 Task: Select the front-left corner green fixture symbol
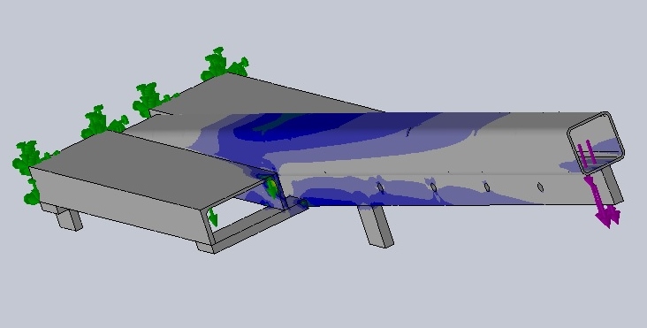pyautogui.click(x=31, y=157)
